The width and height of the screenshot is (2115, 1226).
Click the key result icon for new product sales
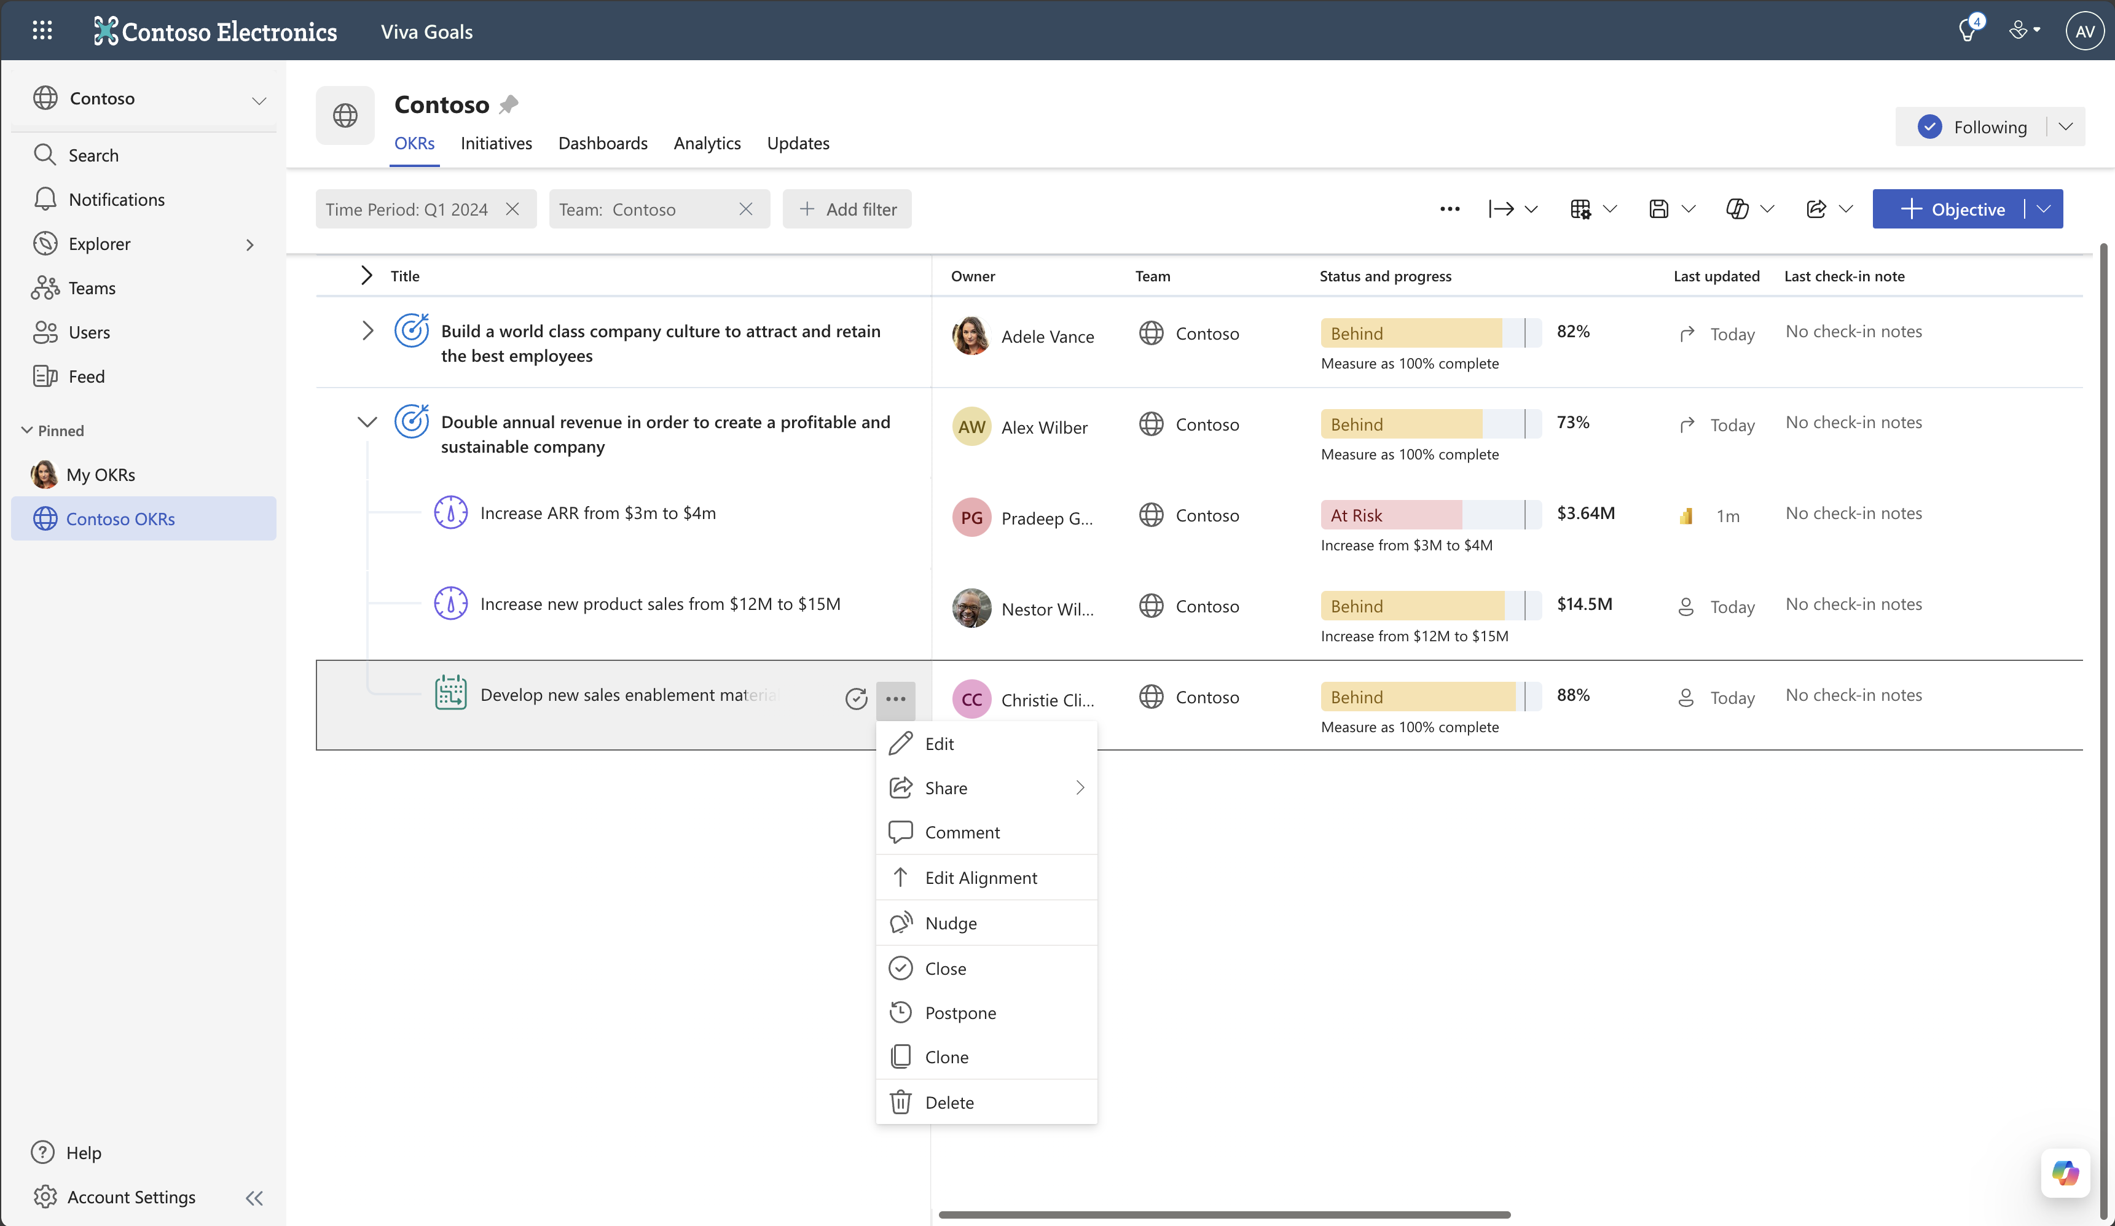[450, 603]
